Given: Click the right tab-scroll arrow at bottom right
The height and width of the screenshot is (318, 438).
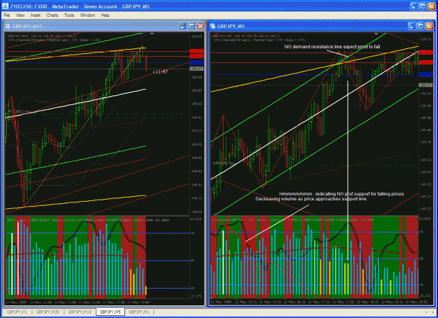Looking at the screenshot, I should 432,312.
